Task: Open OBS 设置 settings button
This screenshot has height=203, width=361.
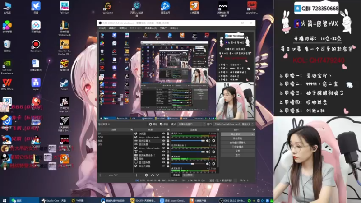Action: (238, 151)
